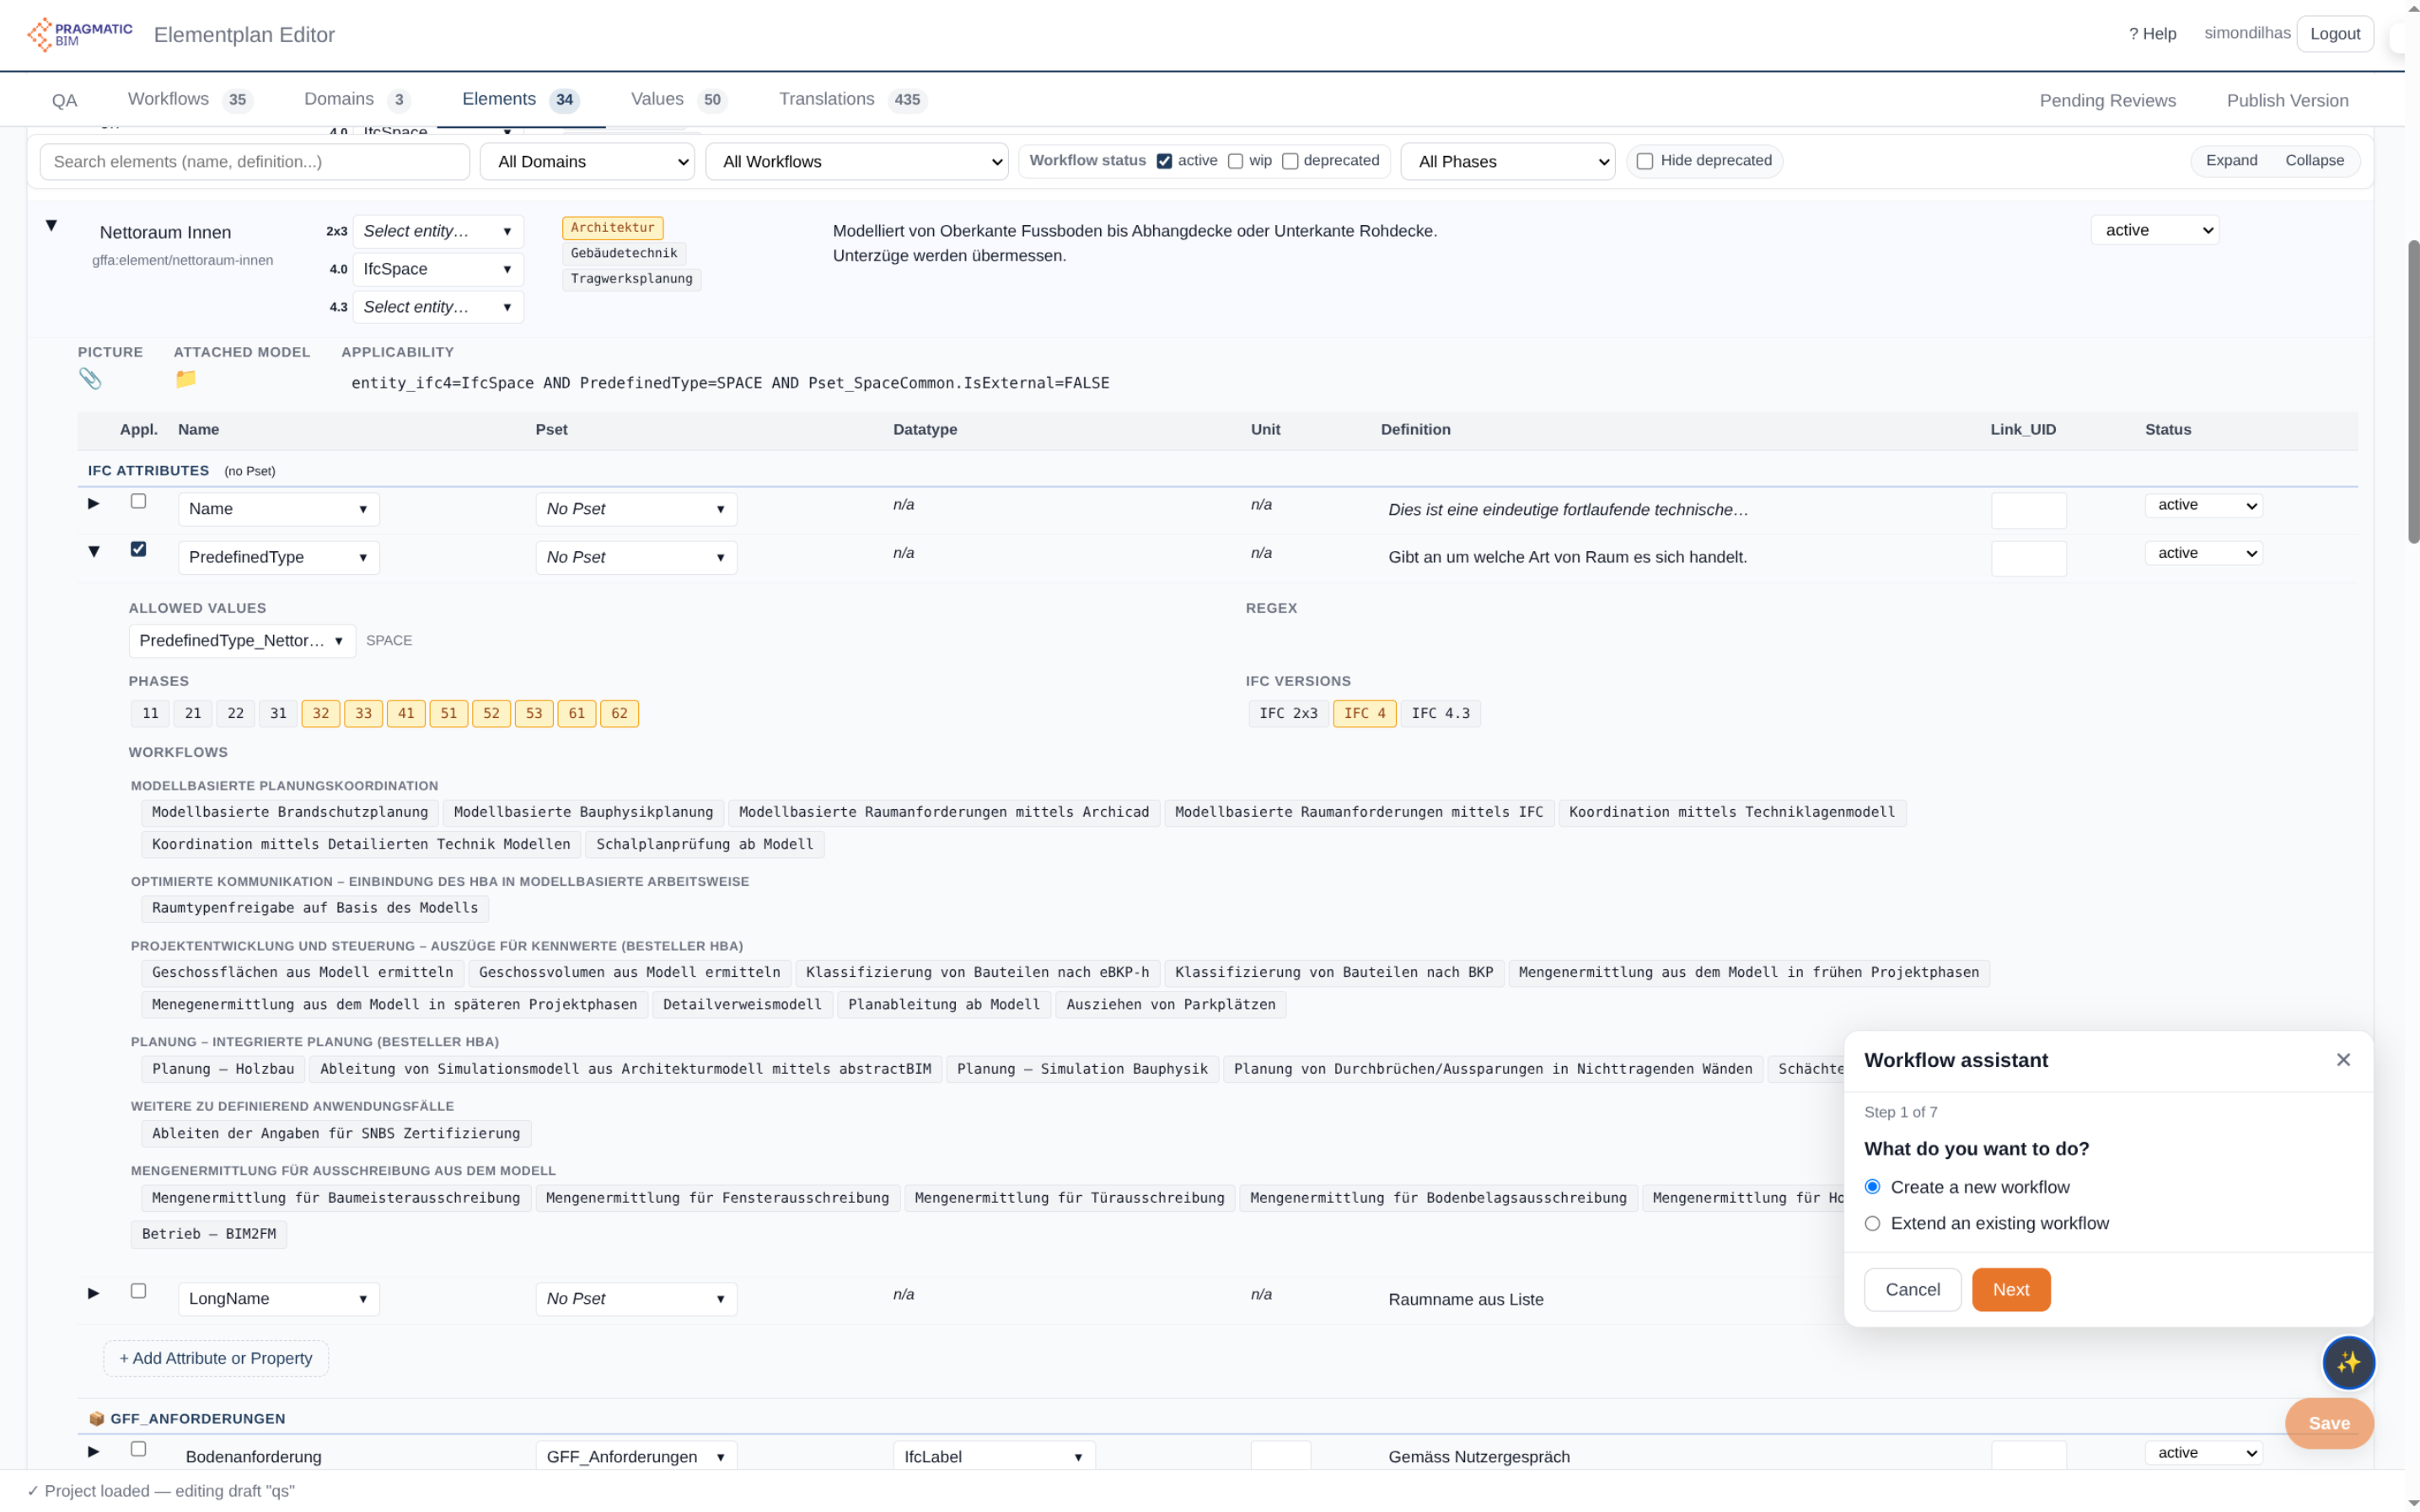Open the picture paperclip attachment icon
Image resolution: width=2420 pixels, height=1512 pixels.
click(x=90, y=378)
